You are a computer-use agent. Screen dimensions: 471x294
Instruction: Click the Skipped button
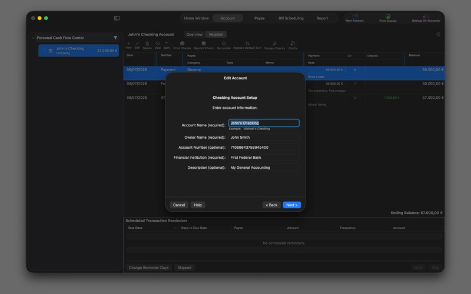click(x=184, y=268)
